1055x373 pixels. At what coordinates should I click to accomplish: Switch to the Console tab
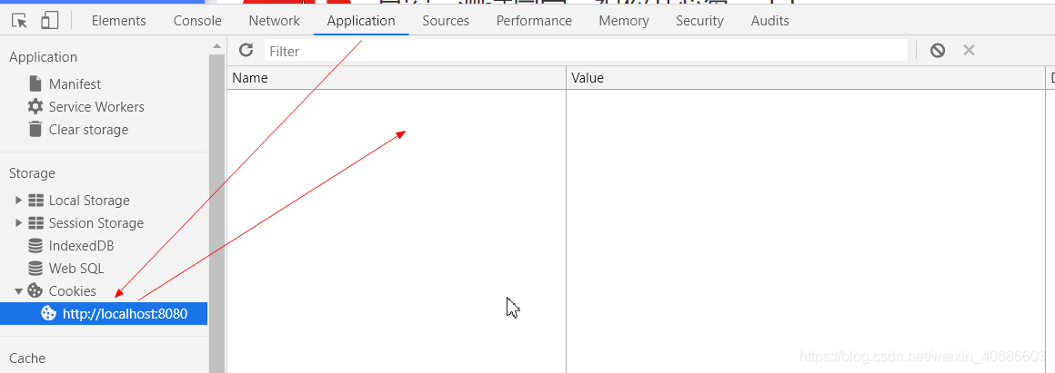coord(197,21)
